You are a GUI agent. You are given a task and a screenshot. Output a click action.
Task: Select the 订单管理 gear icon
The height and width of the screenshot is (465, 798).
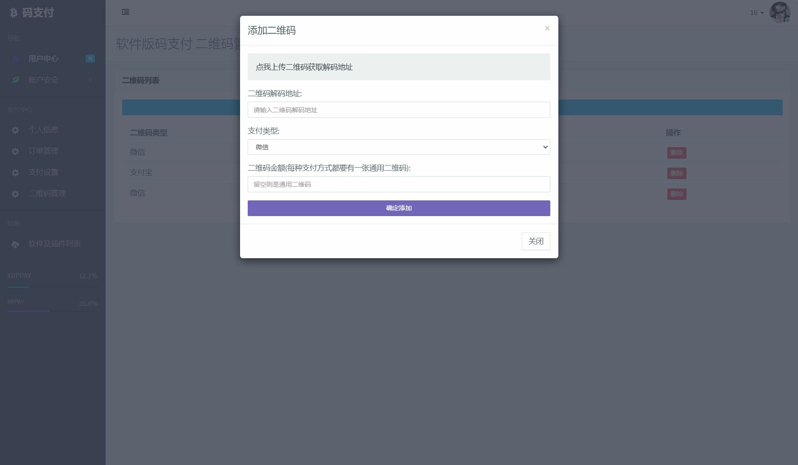coord(15,151)
